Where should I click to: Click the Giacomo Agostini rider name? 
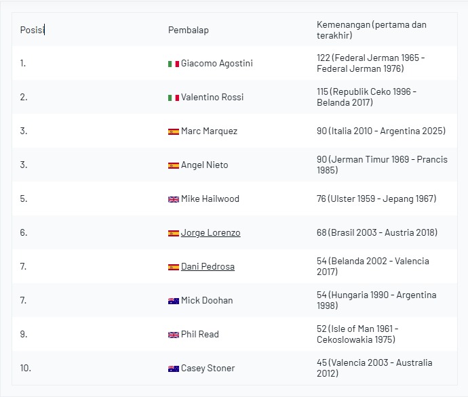216,63
